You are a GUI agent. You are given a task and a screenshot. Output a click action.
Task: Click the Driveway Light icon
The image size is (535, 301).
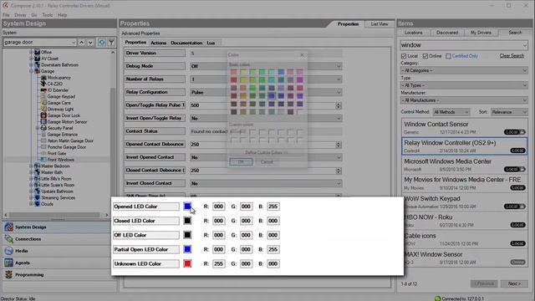tap(43, 109)
